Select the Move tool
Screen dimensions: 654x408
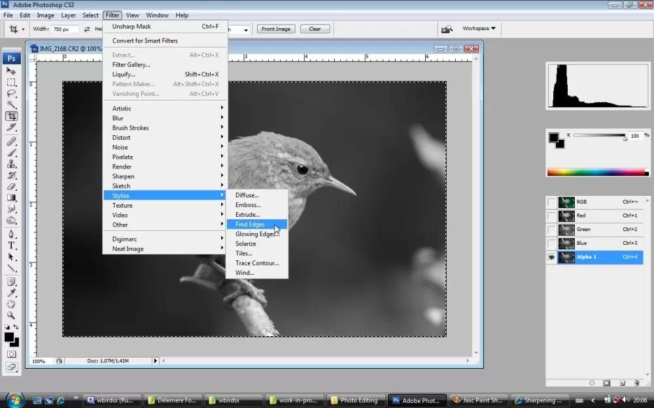[x=11, y=71]
